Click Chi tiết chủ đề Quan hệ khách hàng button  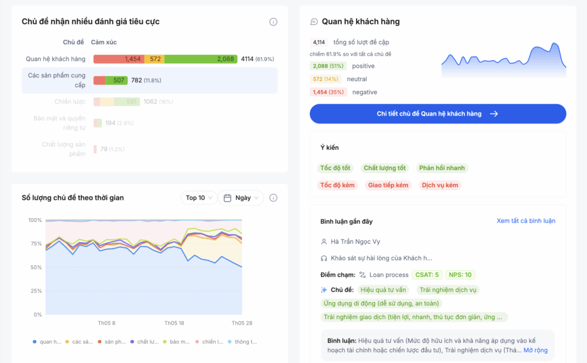(437, 114)
